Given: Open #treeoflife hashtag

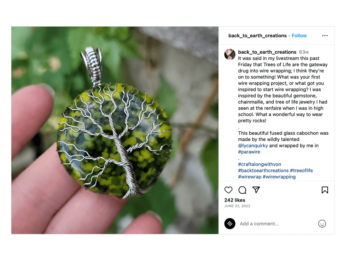Looking at the screenshot, I should click(301, 171).
